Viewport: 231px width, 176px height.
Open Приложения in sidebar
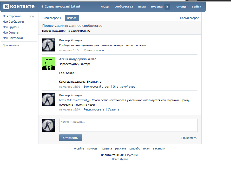click(x=11, y=45)
